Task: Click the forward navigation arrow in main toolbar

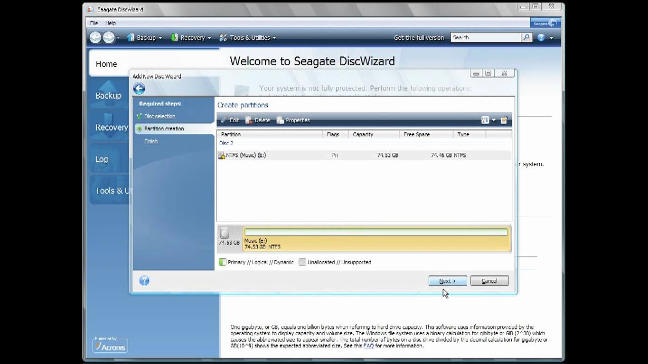Action: 108,37
